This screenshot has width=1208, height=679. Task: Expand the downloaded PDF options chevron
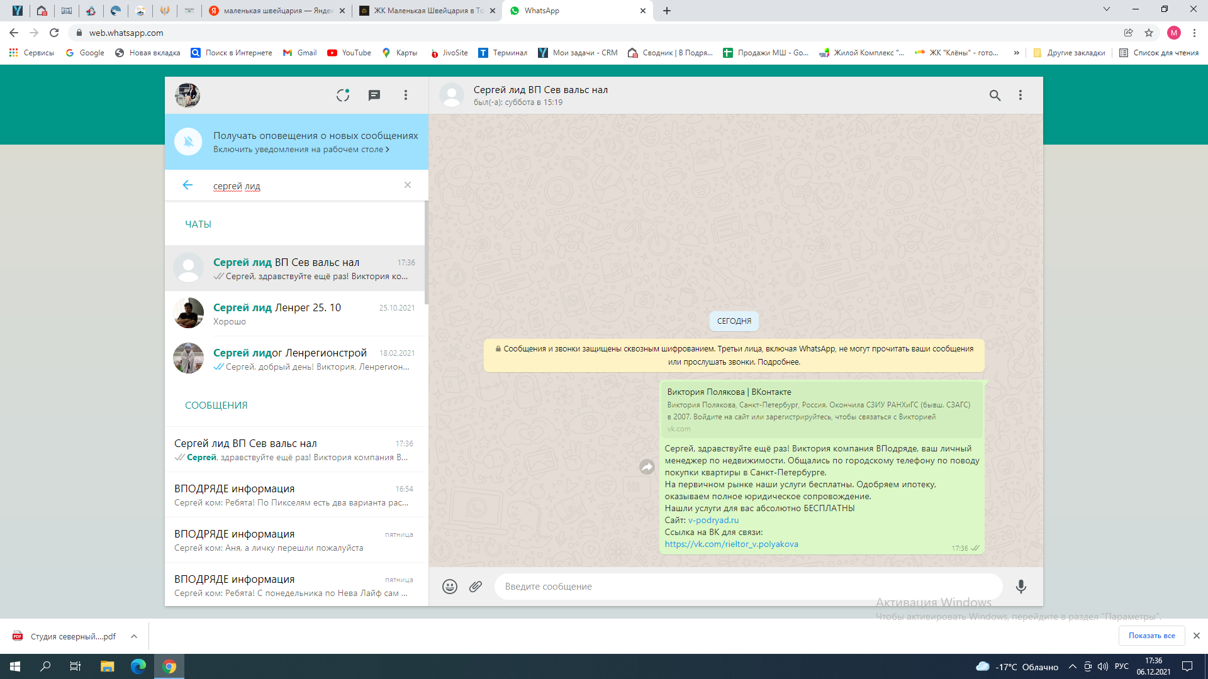(134, 636)
